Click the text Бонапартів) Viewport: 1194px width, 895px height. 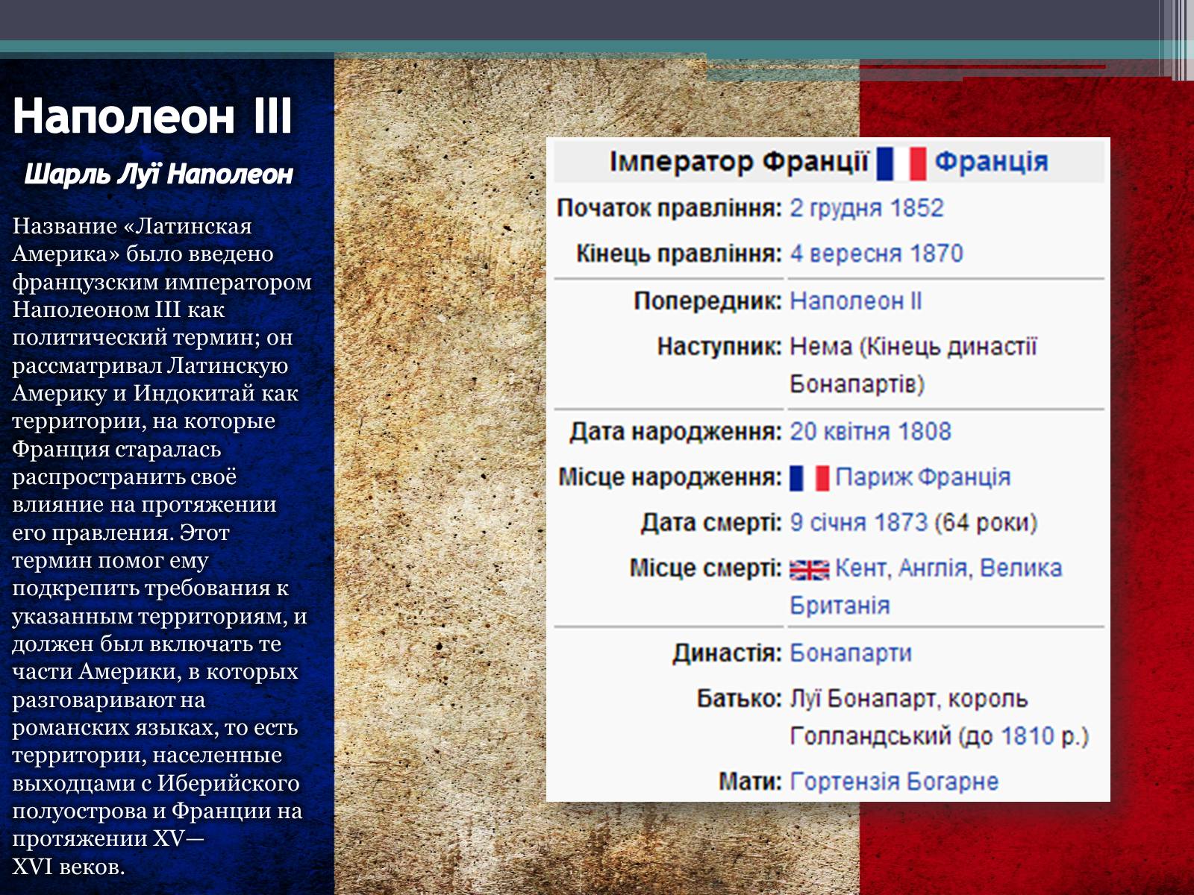coord(857,384)
